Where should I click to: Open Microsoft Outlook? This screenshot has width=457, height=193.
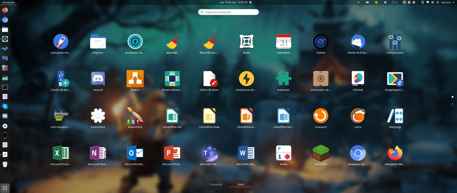(x=135, y=153)
